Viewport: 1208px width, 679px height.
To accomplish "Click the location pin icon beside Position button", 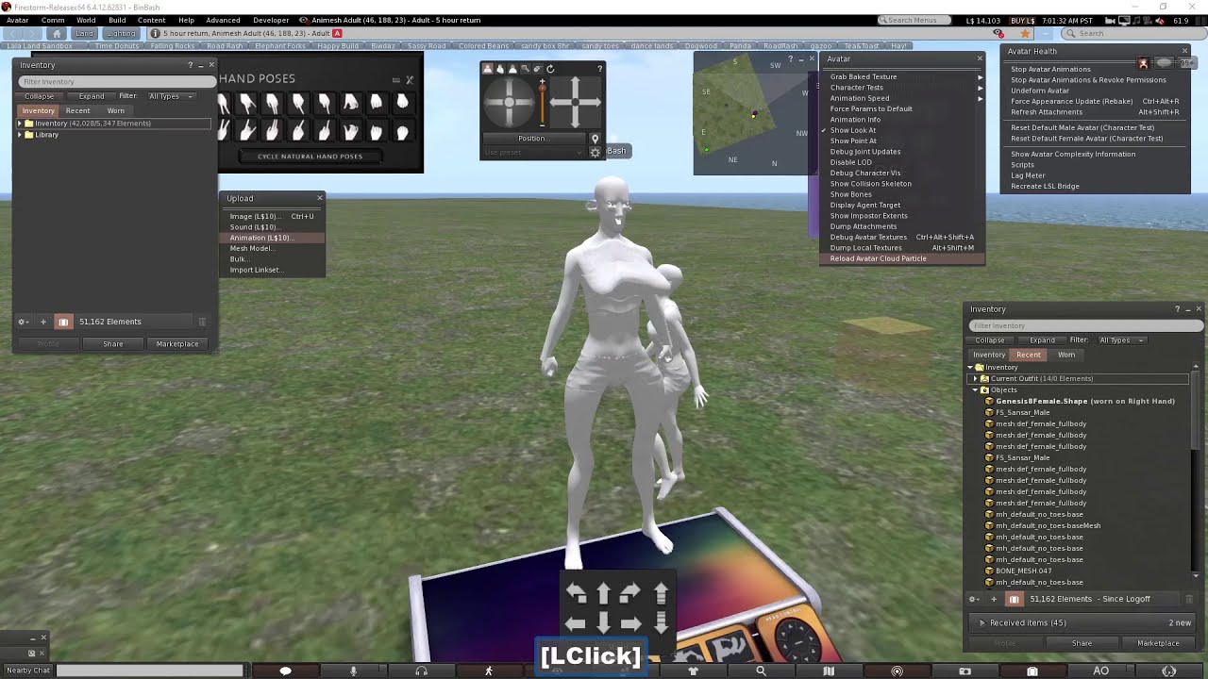I will click(595, 138).
